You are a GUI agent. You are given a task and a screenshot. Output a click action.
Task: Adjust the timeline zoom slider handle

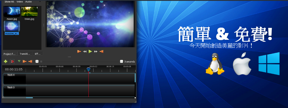pos(41,62)
